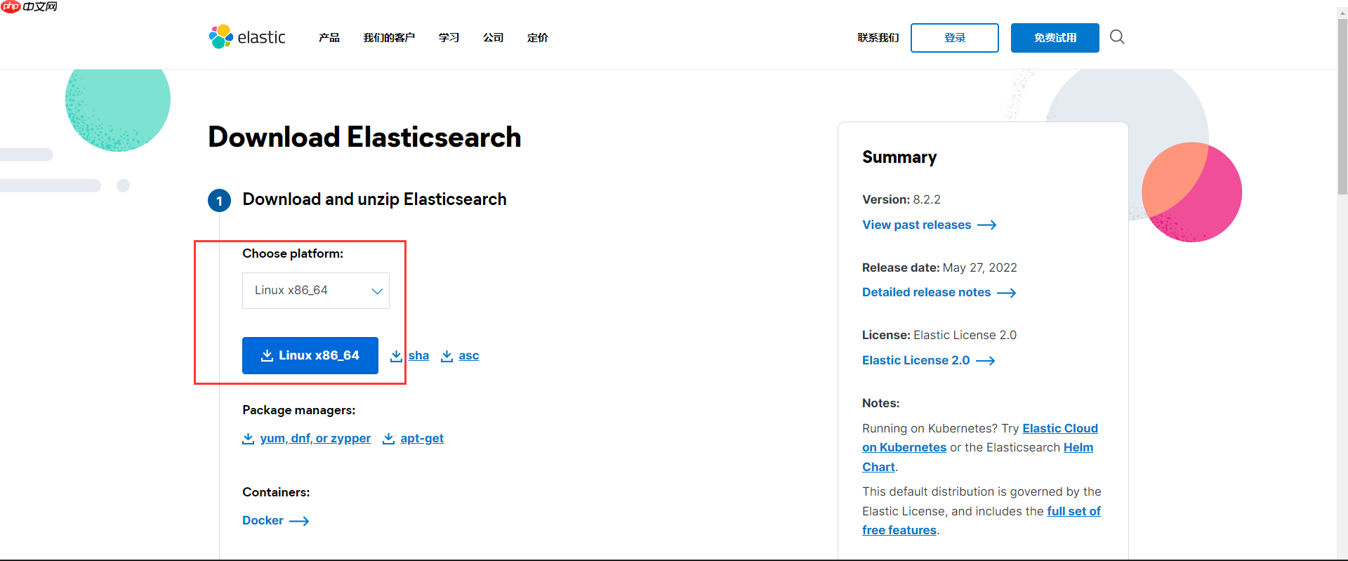This screenshot has width=1348, height=561.
Task: Click the download icon next to sha
Action: coord(397,356)
